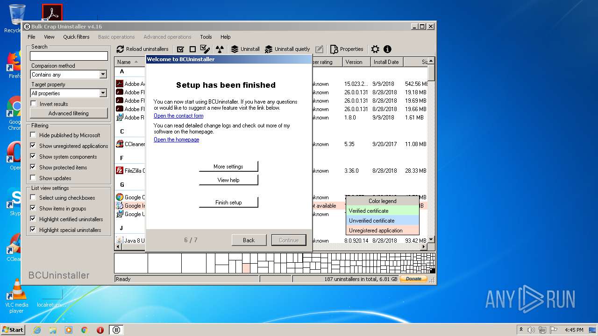The width and height of the screenshot is (598, 336).
Task: Click Back button in wizard
Action: click(x=249, y=240)
